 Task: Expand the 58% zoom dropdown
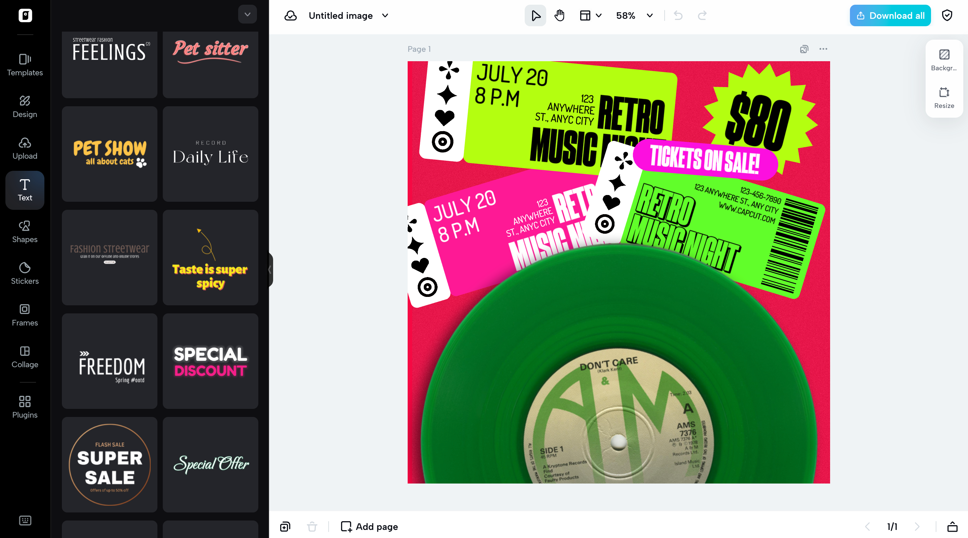coord(650,15)
